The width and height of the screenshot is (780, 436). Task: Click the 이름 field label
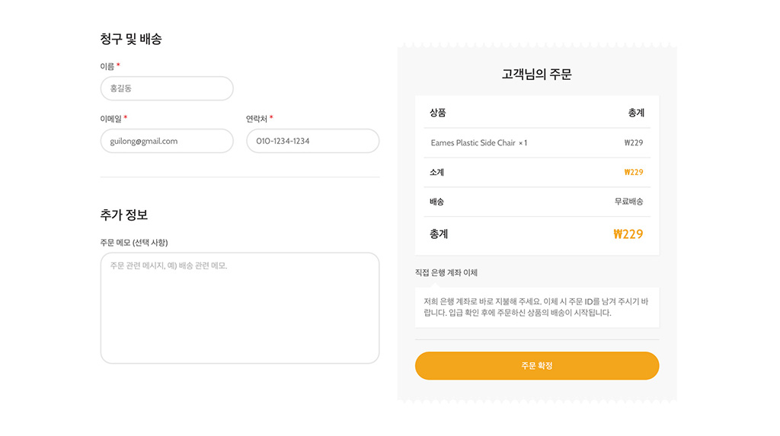(x=107, y=66)
